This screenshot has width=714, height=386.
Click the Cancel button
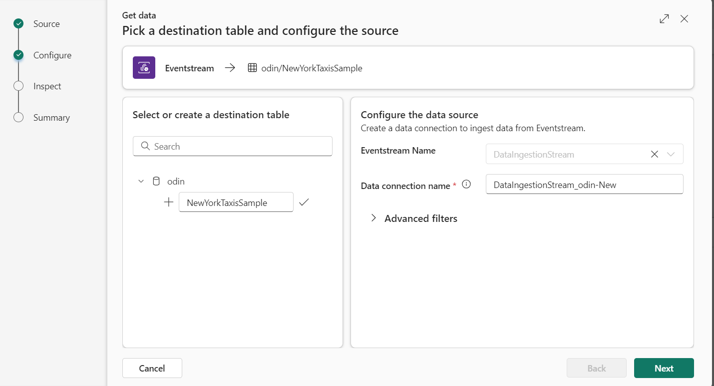[x=152, y=368]
